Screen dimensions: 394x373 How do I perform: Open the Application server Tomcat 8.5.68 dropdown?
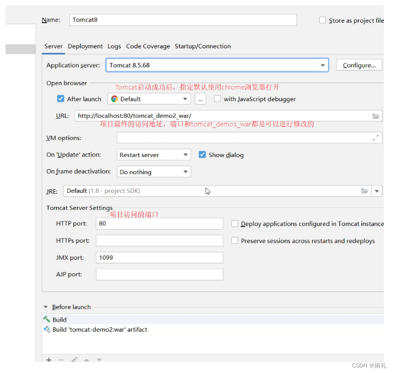(217, 65)
